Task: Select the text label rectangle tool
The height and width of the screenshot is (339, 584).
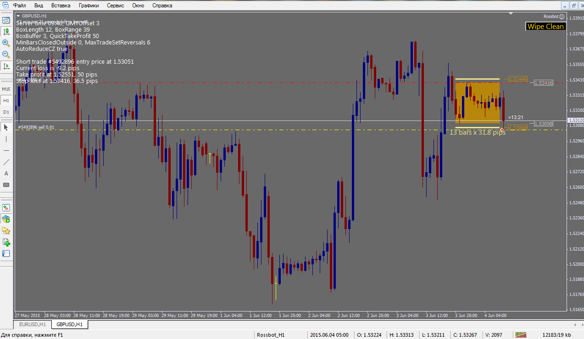Action: [6, 185]
